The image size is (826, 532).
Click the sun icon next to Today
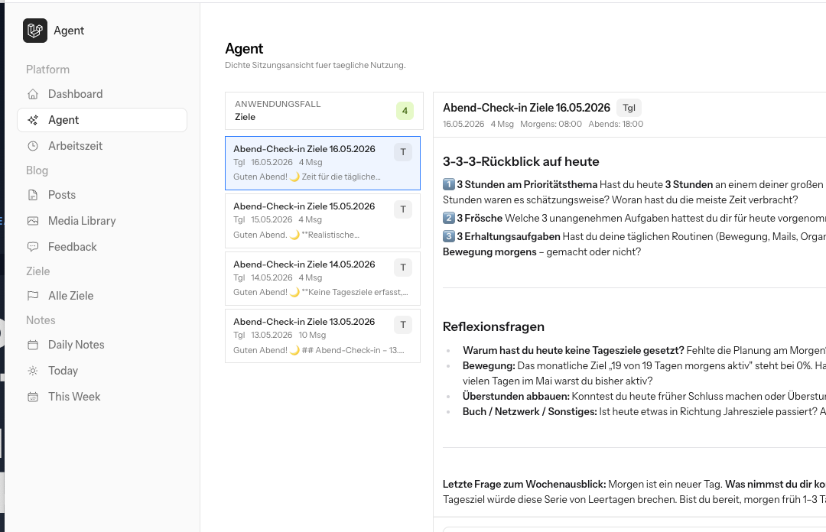33,371
